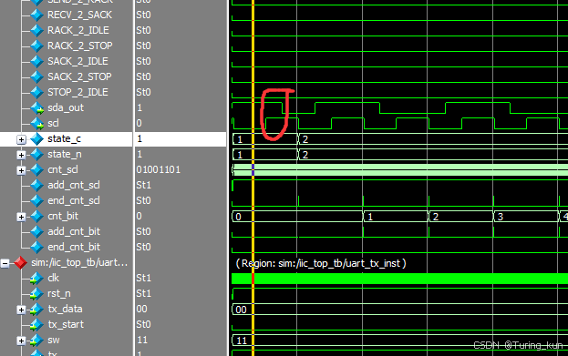Select the rst_n signal name
568x356 pixels.
pyautogui.click(x=59, y=294)
